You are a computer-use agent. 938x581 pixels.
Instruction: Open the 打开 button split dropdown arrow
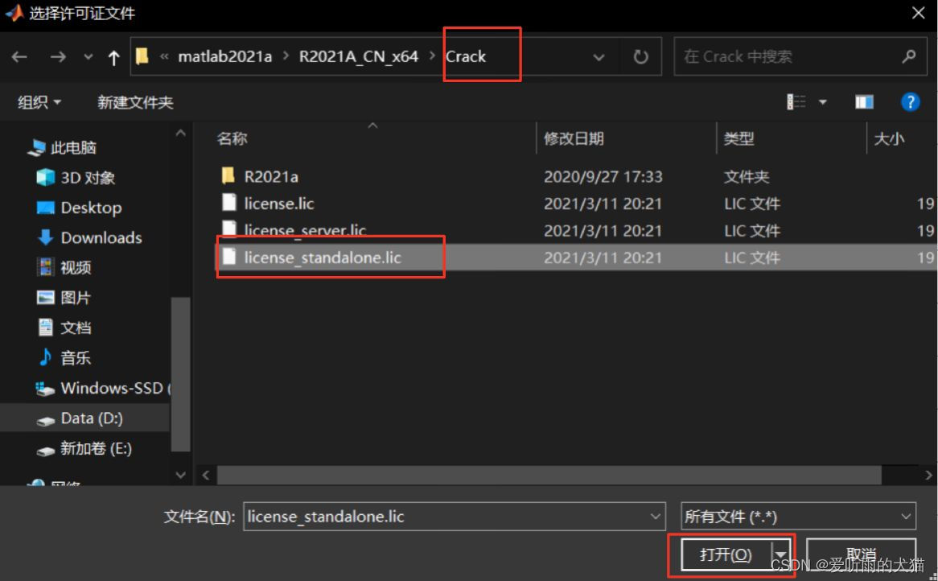[781, 554]
